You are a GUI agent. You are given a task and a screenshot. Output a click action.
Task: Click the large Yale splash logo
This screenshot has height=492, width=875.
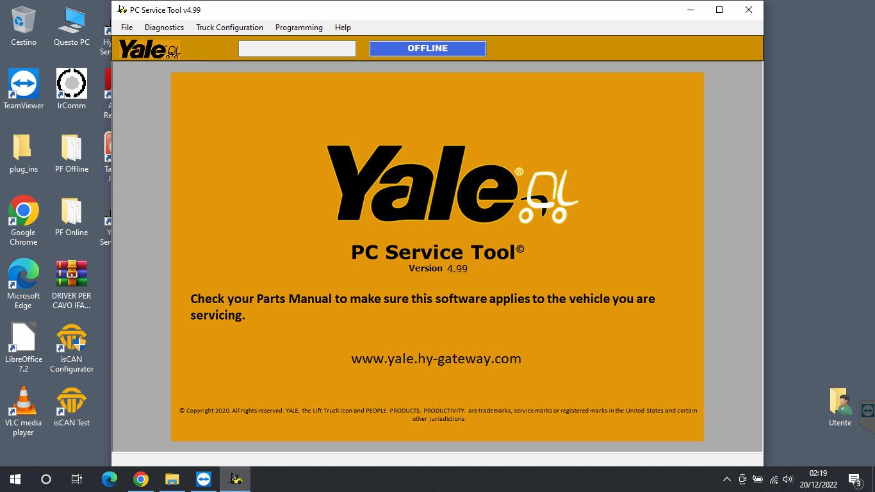pos(452,185)
